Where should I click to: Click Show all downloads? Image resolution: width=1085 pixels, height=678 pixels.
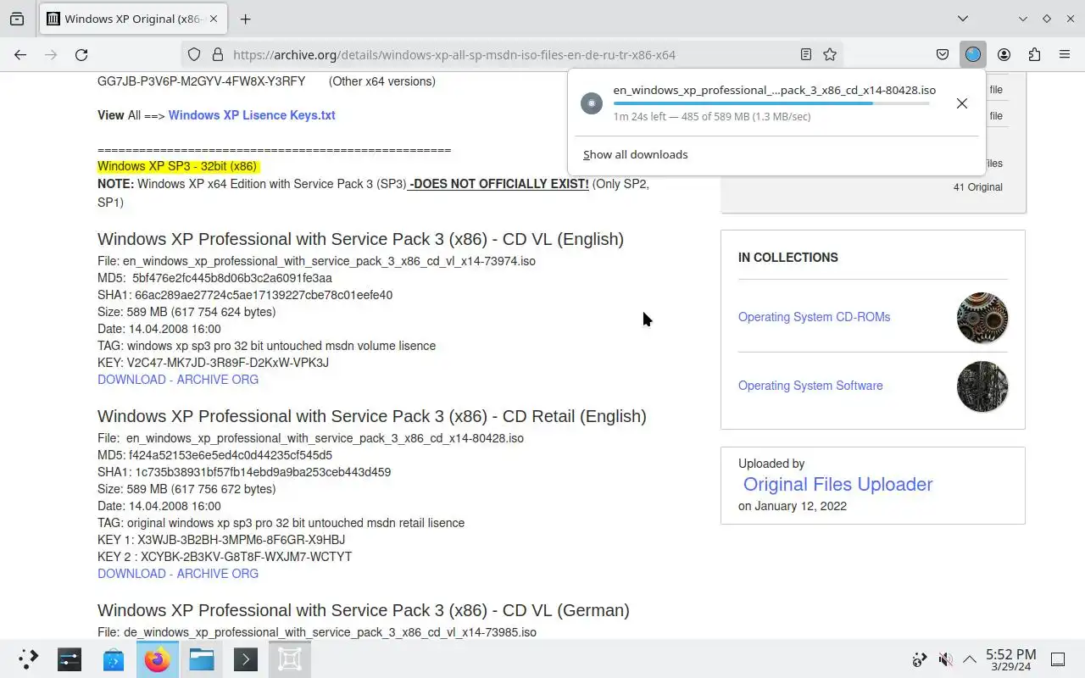pyautogui.click(x=636, y=154)
